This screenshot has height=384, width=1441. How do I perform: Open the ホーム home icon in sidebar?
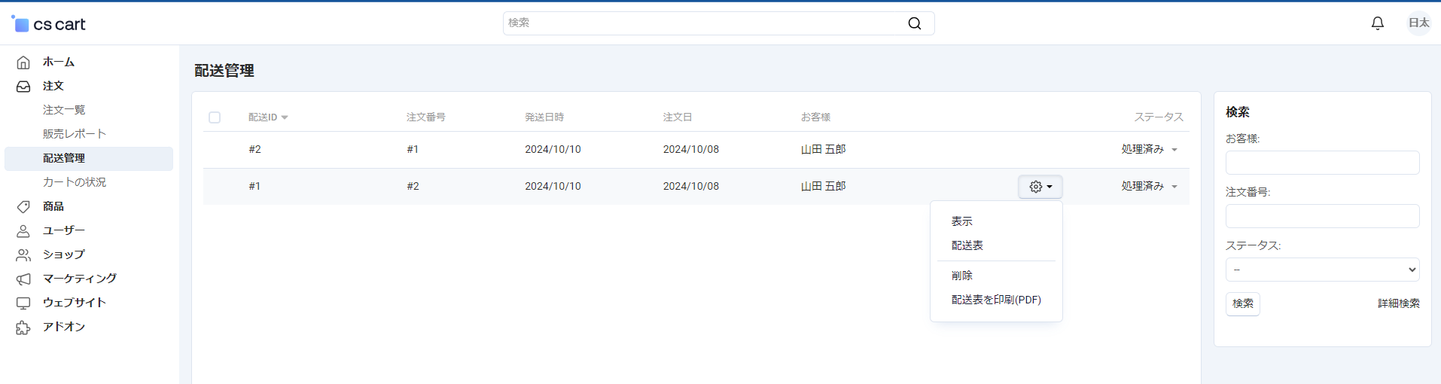[x=23, y=62]
